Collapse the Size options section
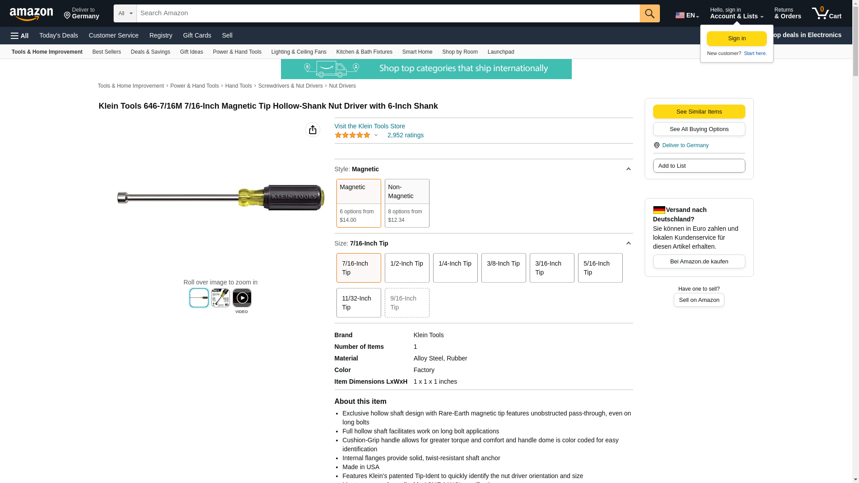Image resolution: width=859 pixels, height=483 pixels. (x=628, y=243)
